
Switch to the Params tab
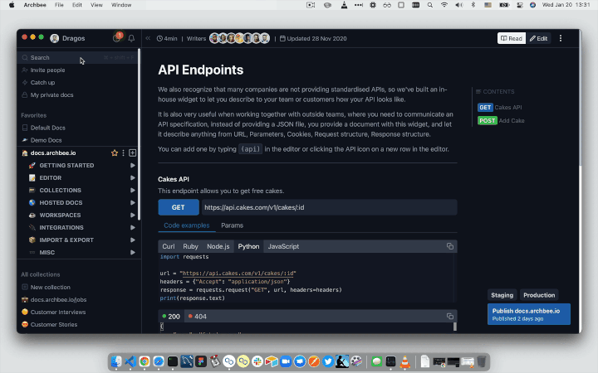click(x=232, y=225)
